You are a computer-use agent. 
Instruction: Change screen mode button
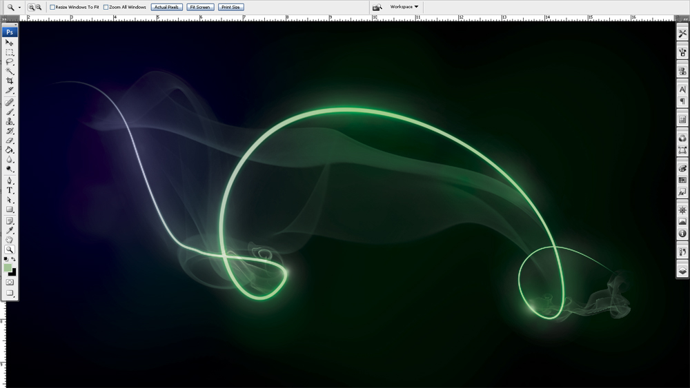point(9,293)
